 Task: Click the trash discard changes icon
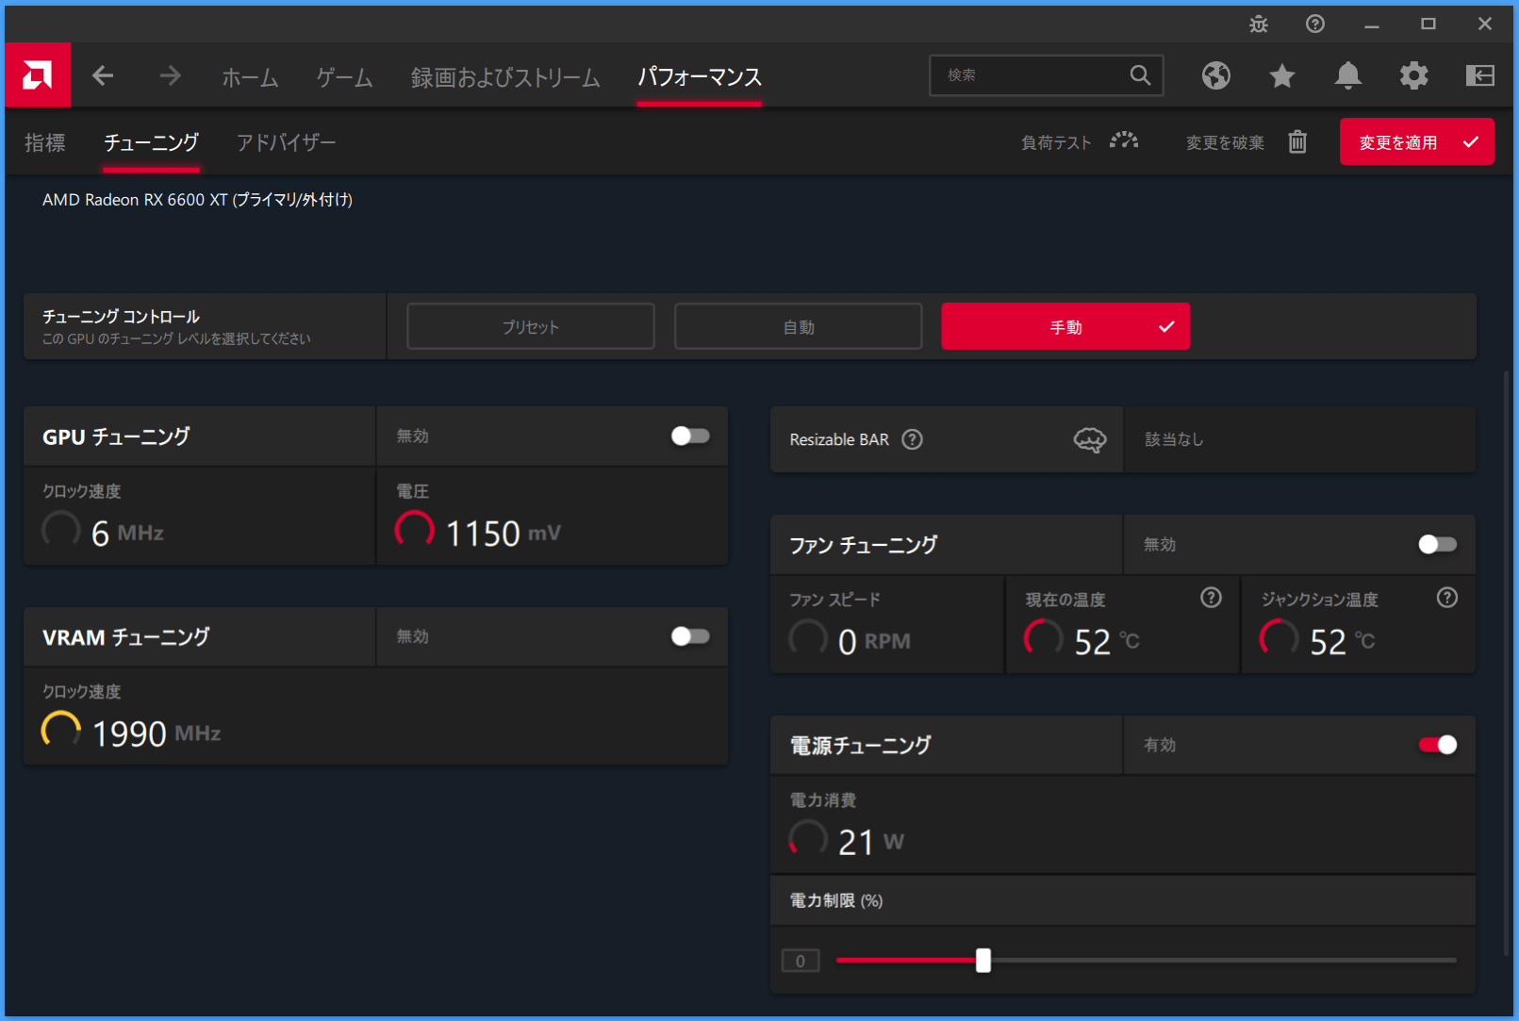coord(1297,141)
